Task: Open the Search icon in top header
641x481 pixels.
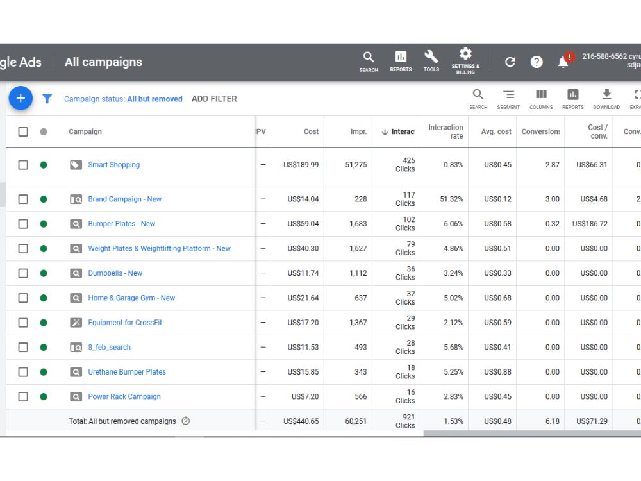Action: point(369,62)
